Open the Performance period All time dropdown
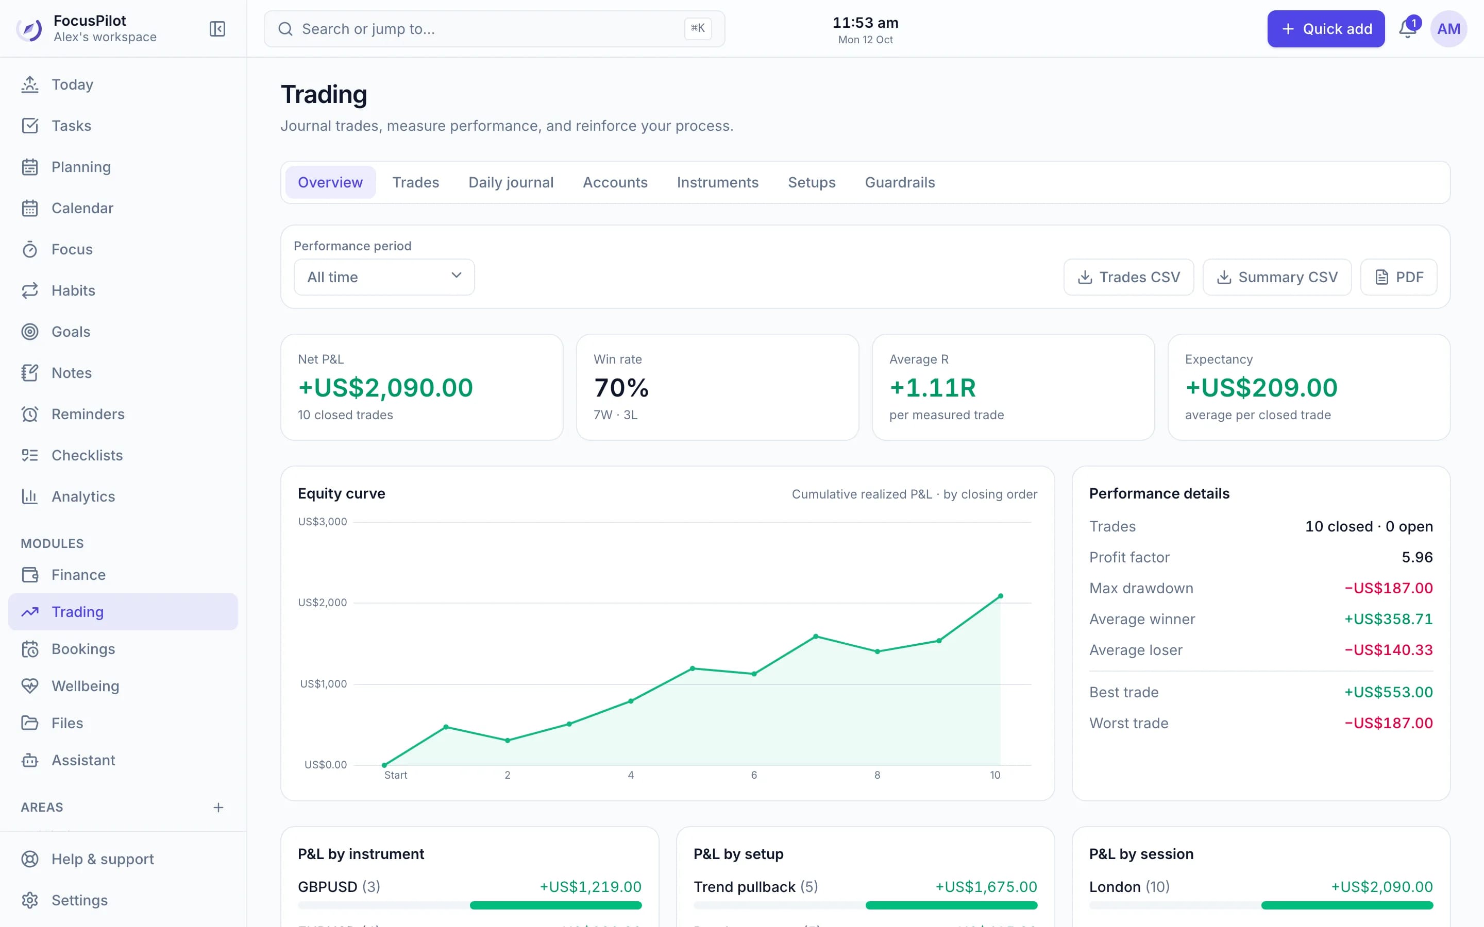The height and width of the screenshot is (927, 1484). pos(384,277)
